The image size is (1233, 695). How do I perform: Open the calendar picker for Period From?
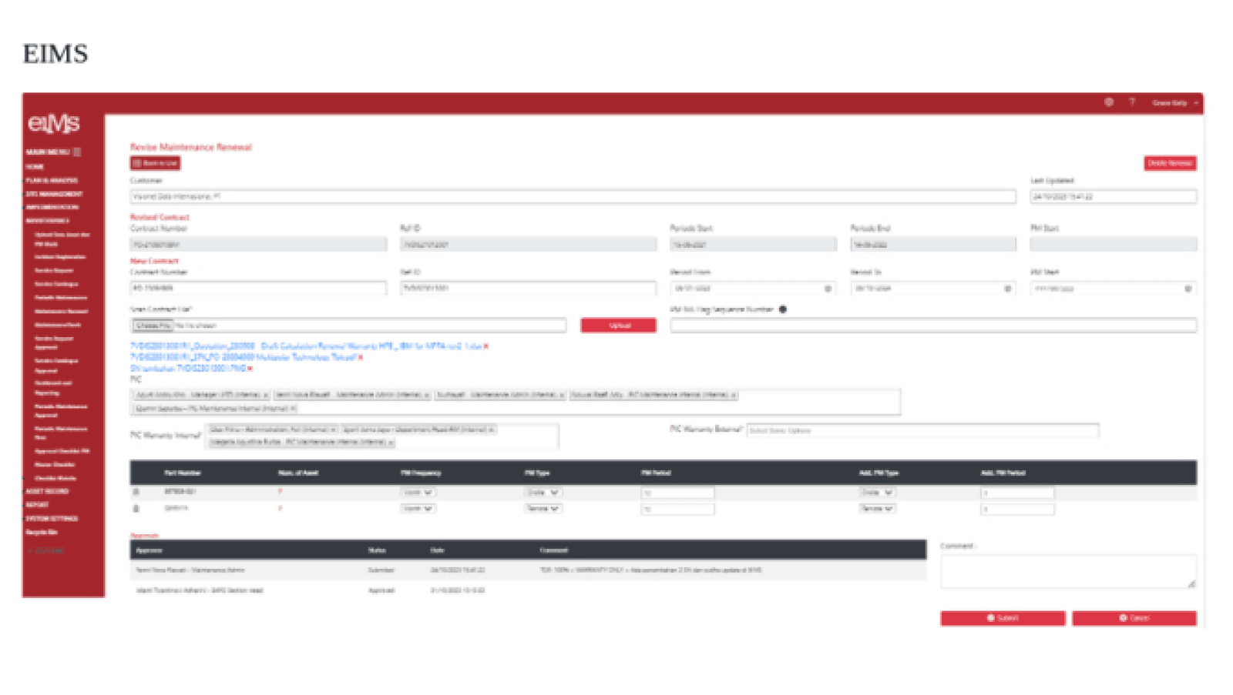coord(828,289)
